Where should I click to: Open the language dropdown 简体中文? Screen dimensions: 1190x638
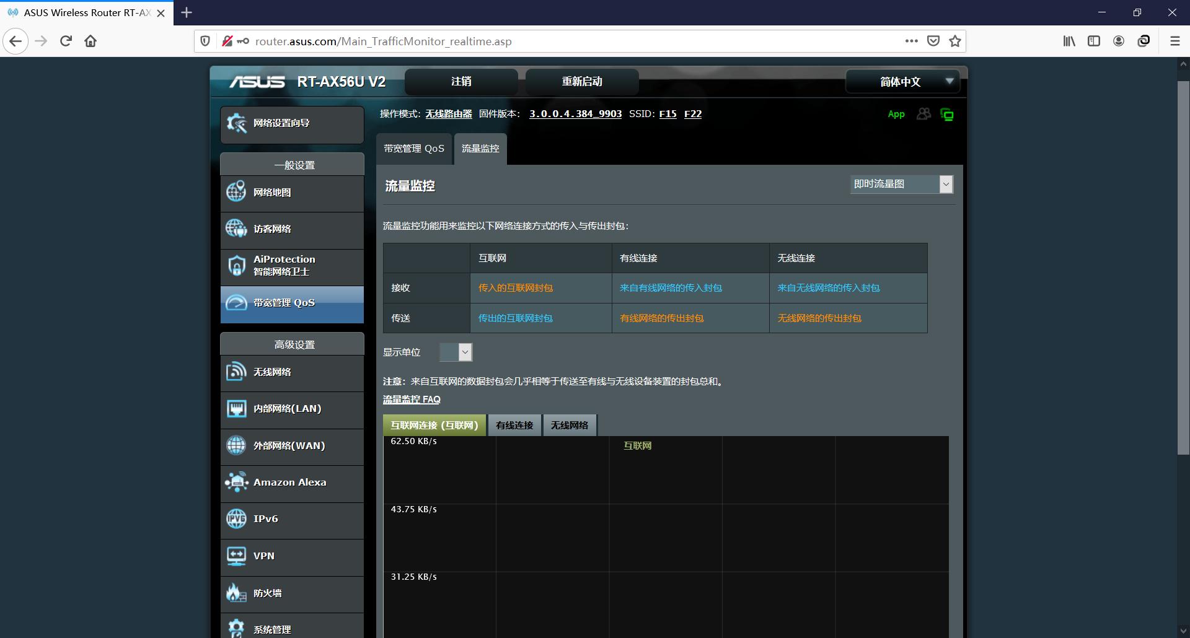click(902, 82)
